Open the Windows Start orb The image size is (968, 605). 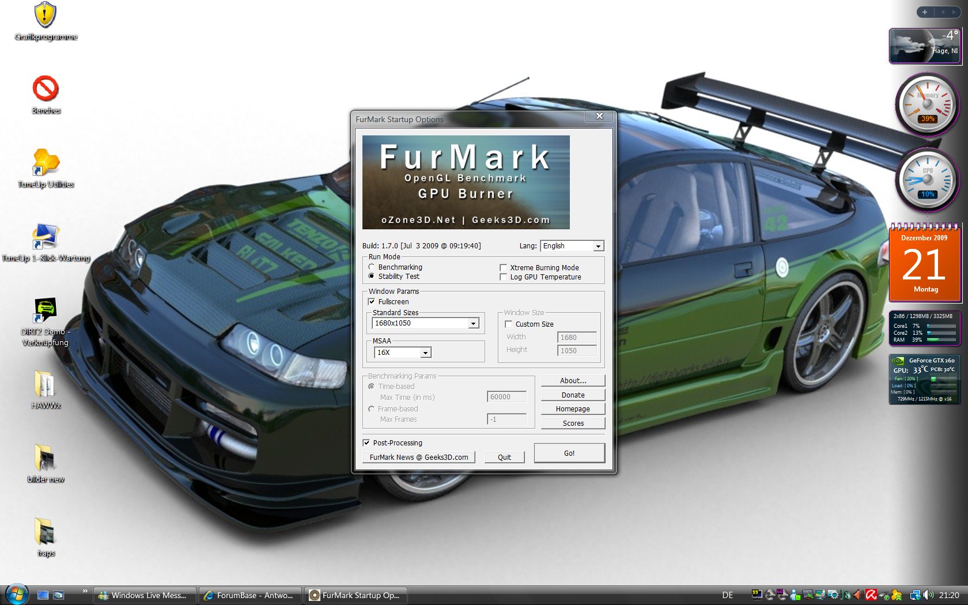[16, 594]
